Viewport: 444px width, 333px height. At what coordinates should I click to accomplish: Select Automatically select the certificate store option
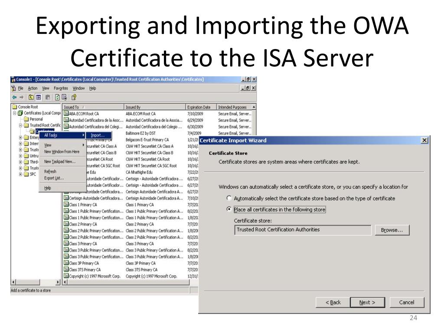229,198
